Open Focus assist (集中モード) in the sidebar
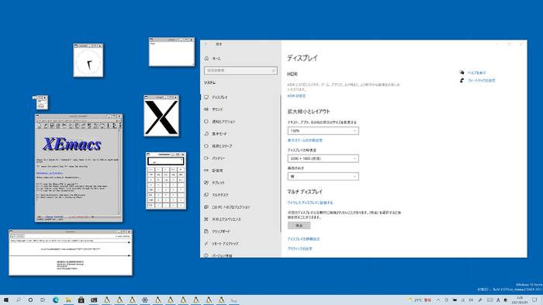The width and height of the screenshot is (543, 305). pos(220,133)
